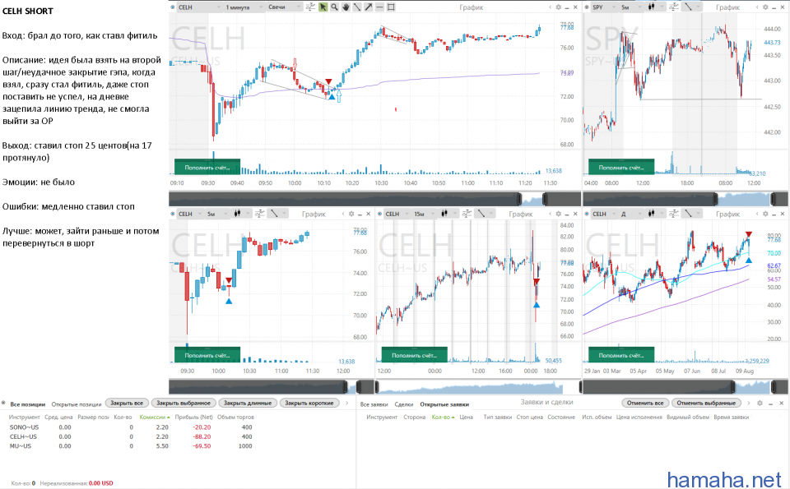Open 5м timeframe dropdown in CELH chart
790x489 pixels.
click(217, 214)
